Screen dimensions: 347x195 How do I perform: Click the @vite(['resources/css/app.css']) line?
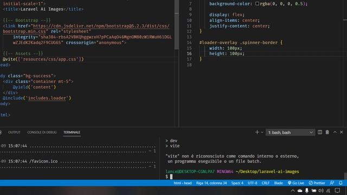tap(43, 59)
